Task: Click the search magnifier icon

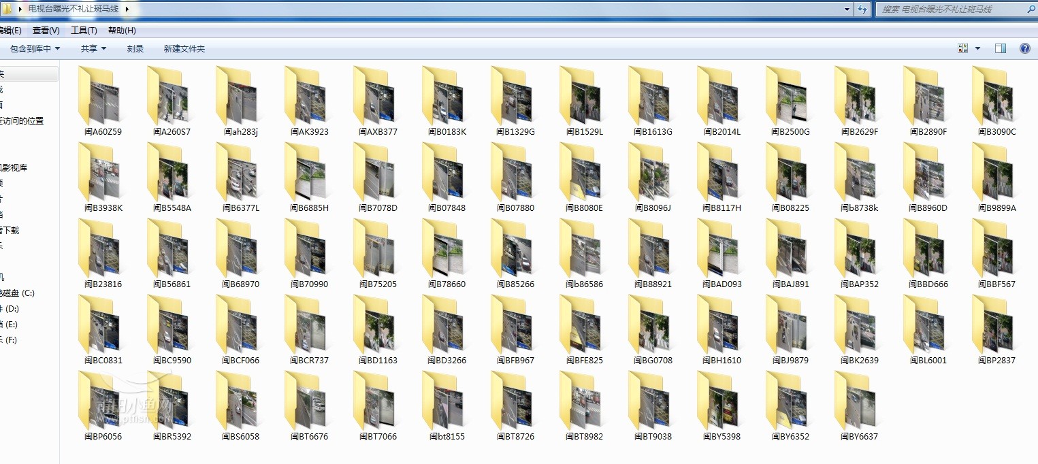Action: click(1031, 10)
